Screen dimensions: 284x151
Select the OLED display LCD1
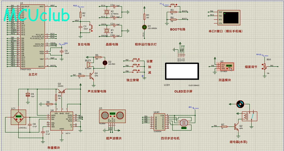(x=182, y=71)
